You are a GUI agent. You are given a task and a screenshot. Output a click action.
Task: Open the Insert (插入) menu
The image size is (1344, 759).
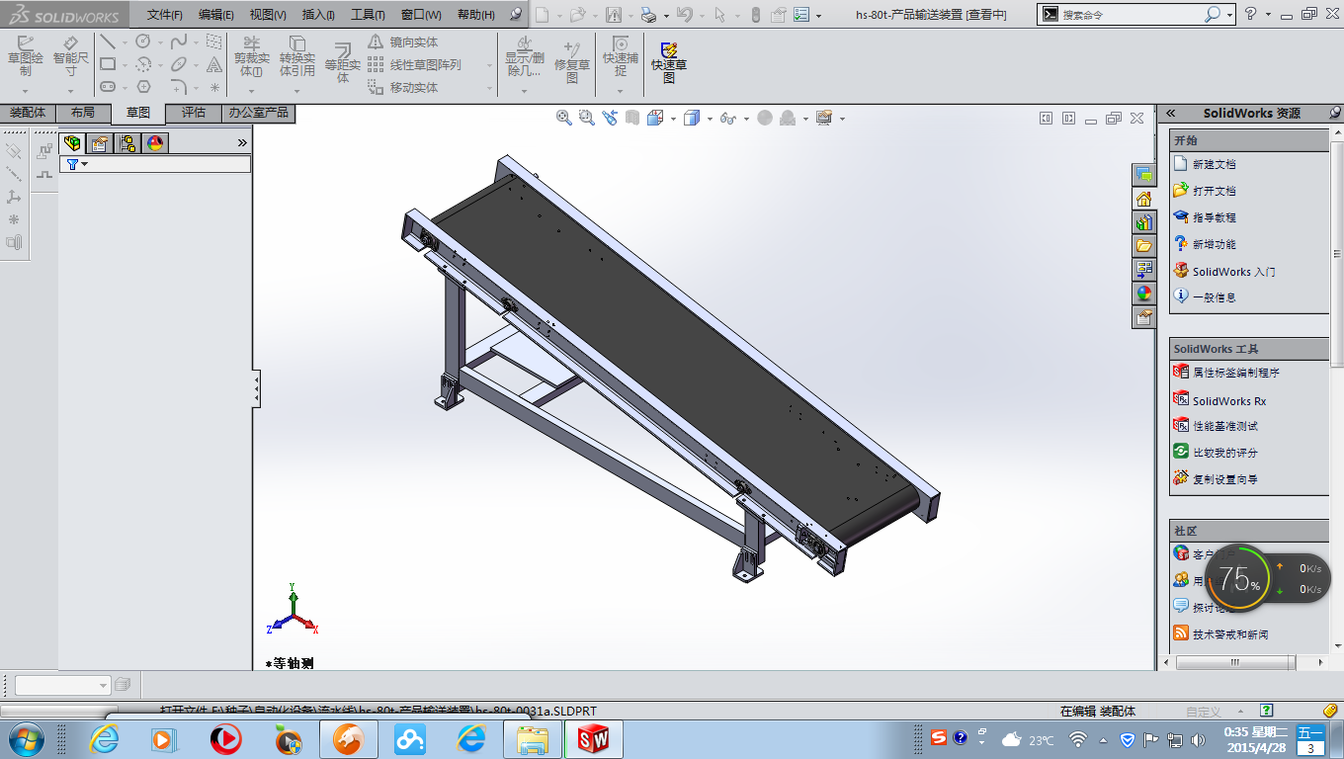(x=318, y=15)
